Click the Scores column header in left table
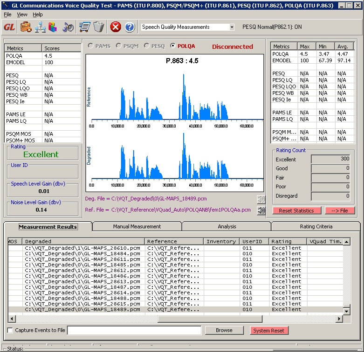 click(61, 48)
